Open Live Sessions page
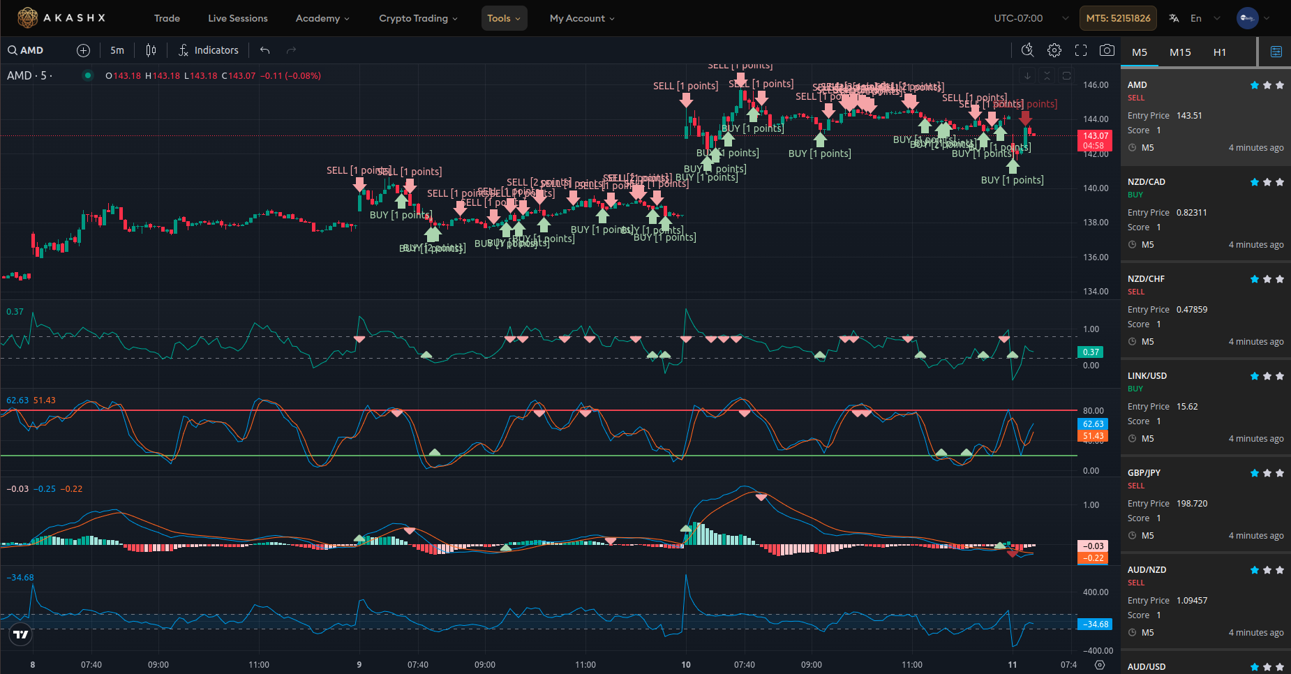1291x674 pixels. tap(238, 18)
